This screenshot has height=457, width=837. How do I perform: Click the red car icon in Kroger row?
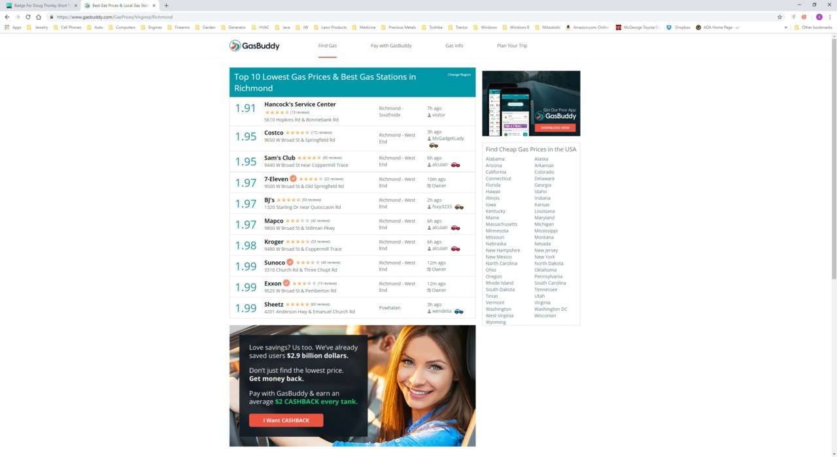coord(455,249)
